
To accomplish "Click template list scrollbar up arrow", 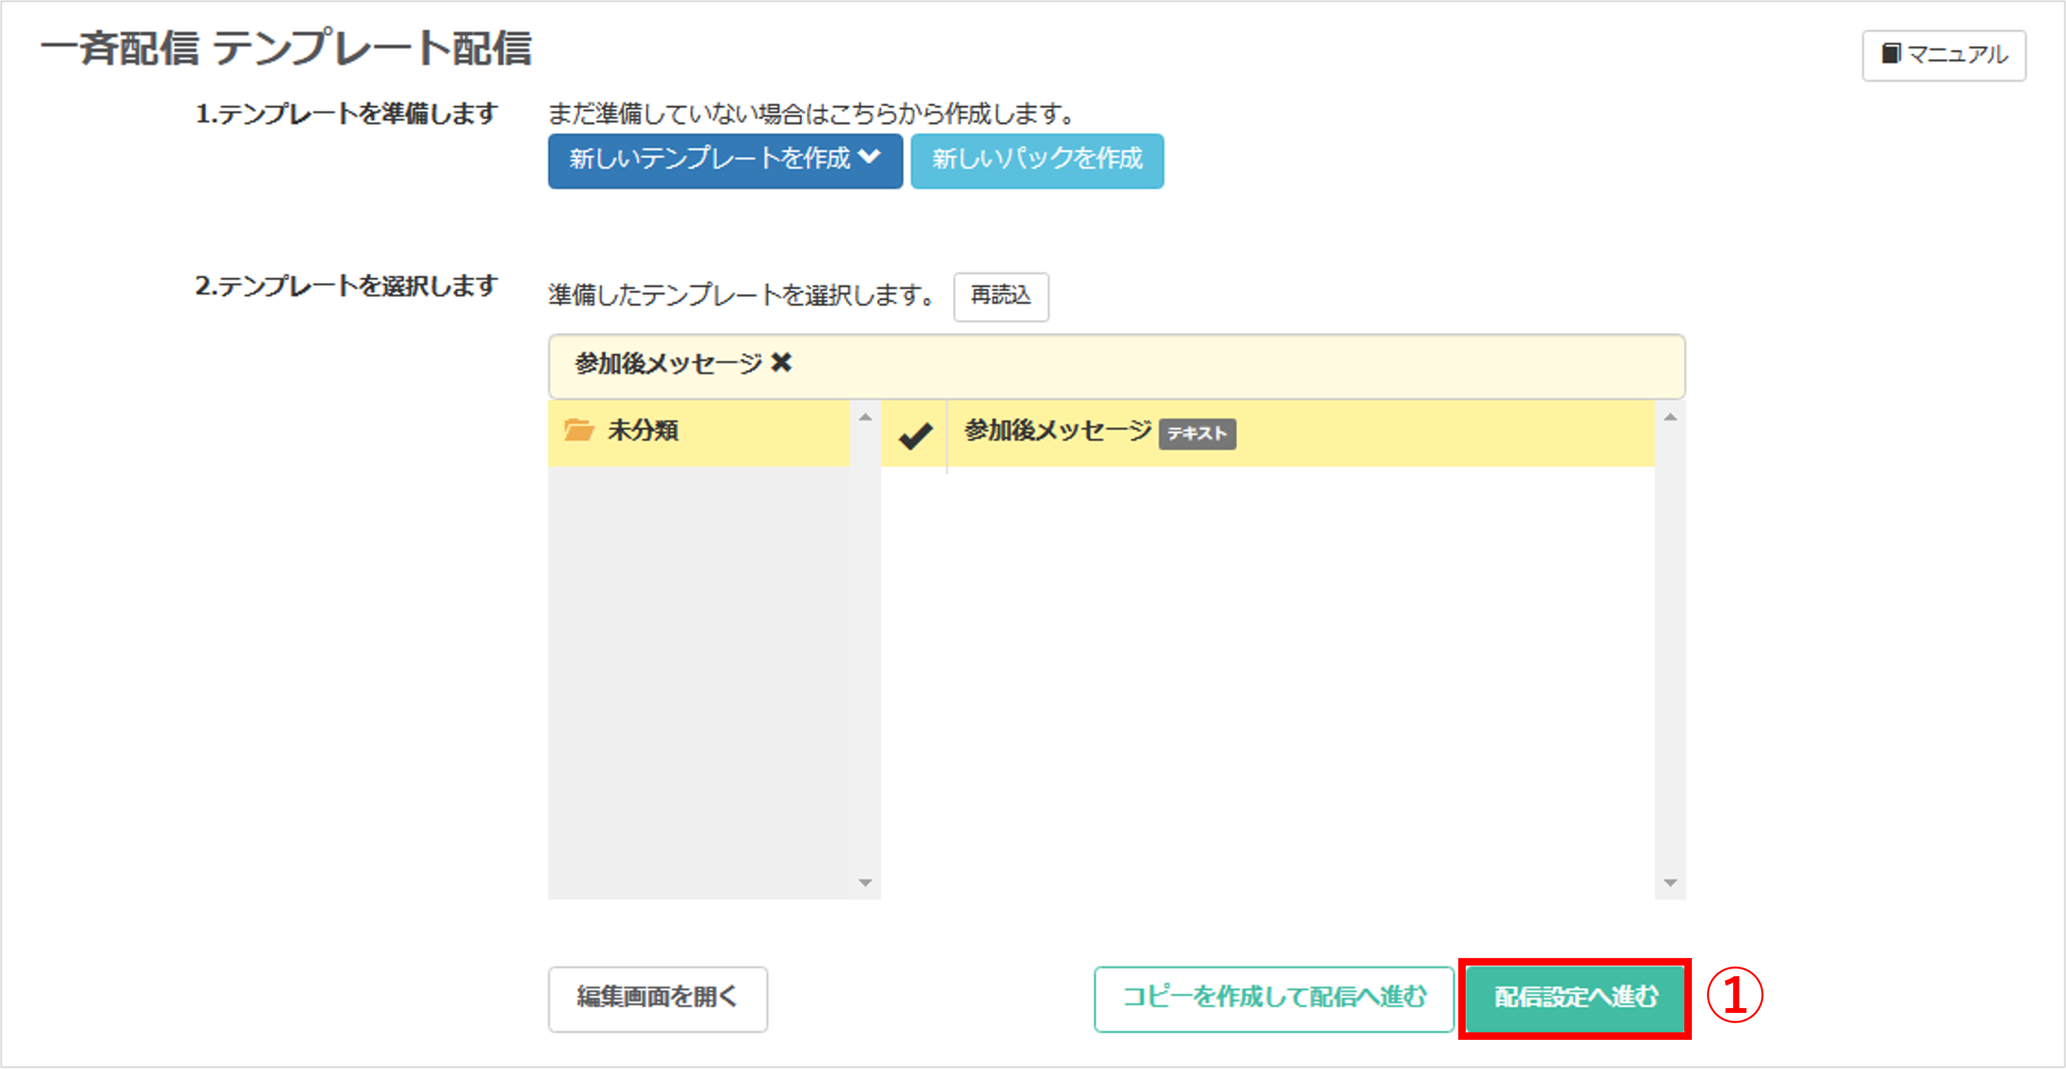I will coord(1670,417).
